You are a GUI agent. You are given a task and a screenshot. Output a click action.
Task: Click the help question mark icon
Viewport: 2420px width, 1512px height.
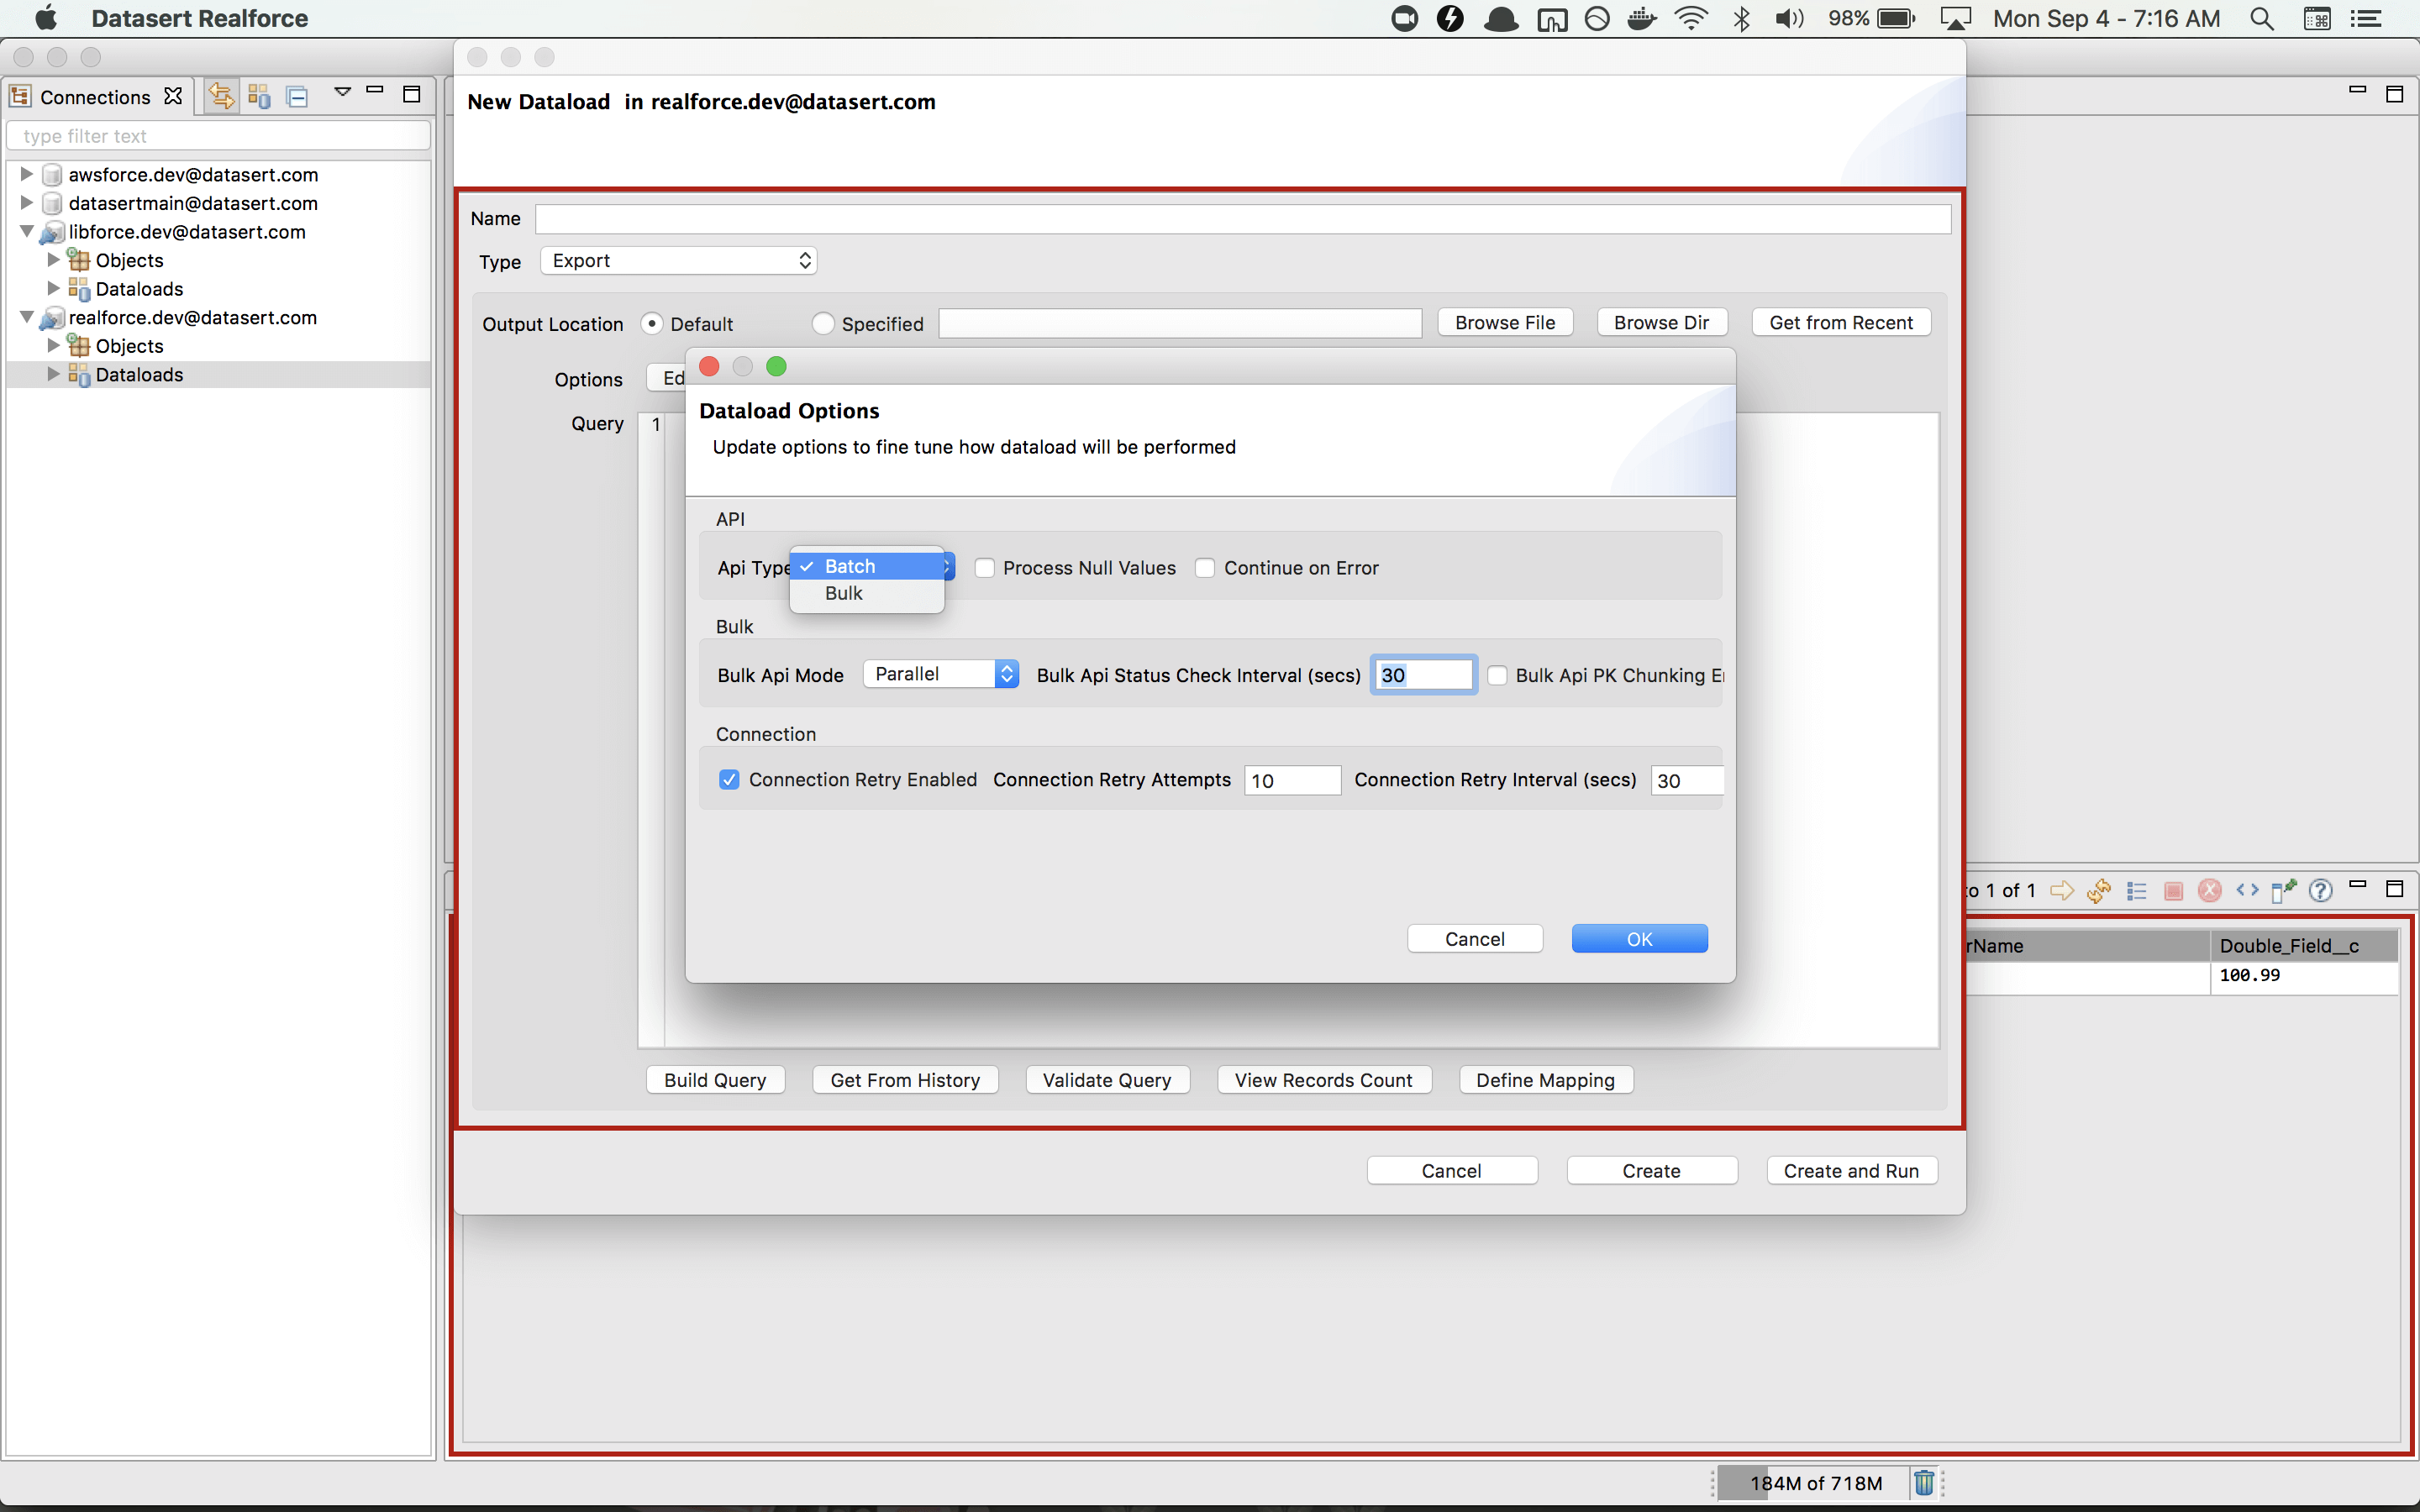click(x=2320, y=890)
